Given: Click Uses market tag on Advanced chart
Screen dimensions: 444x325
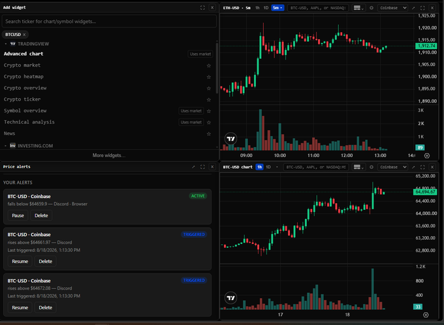Looking at the screenshot, I should click(200, 54).
